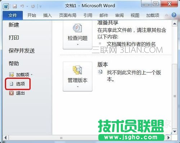Click the vertical scrollbar thumb
This screenshot has height=143, width=180.
click(x=175, y=96)
